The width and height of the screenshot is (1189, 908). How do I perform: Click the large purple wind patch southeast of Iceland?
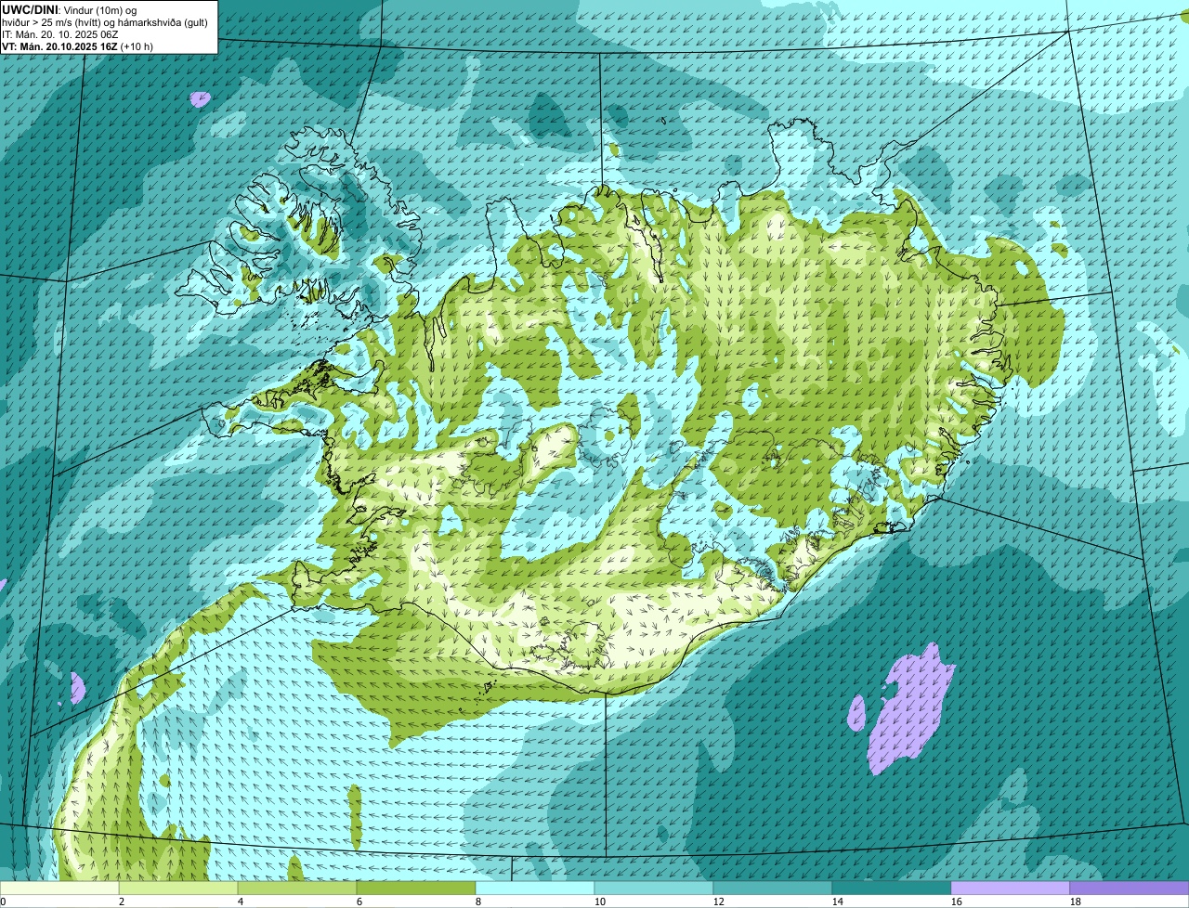(x=909, y=710)
